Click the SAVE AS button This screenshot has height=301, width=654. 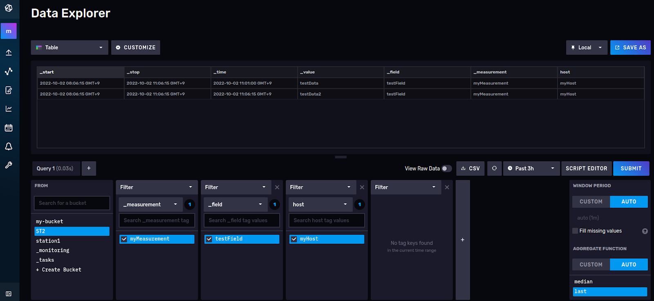coord(630,47)
